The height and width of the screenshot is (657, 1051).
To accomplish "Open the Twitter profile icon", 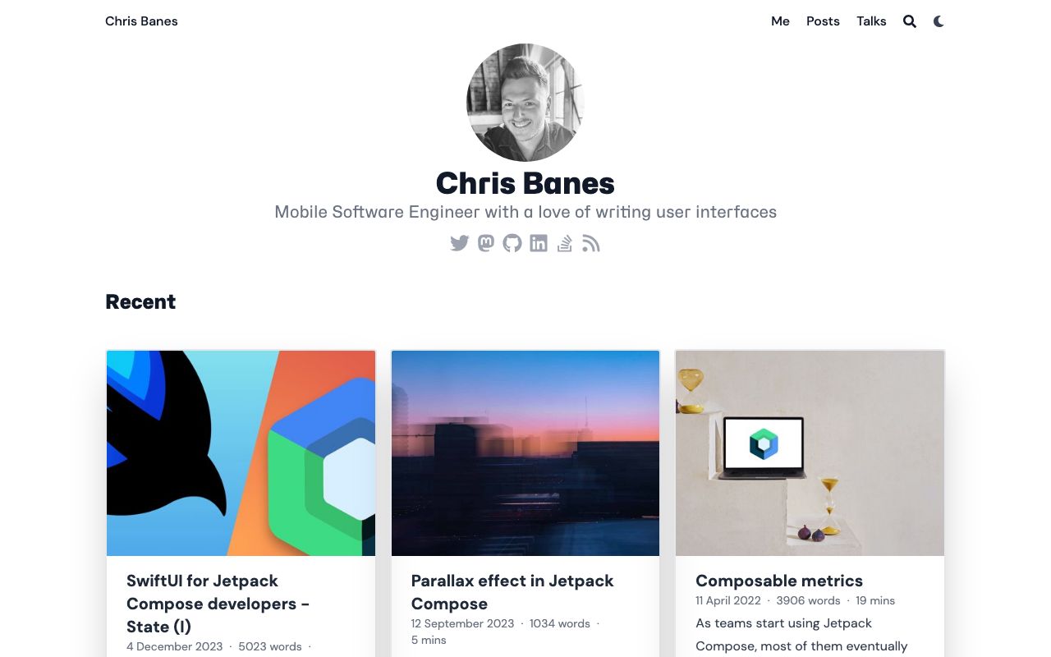I will (460, 243).
